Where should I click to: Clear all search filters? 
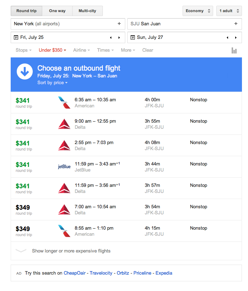tap(148, 50)
